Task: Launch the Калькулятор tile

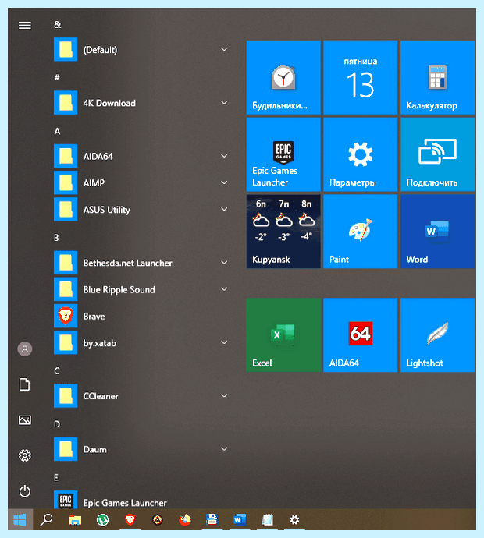Action: coord(437,77)
